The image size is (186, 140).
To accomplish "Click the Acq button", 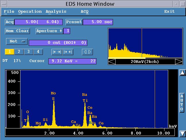I will [9, 22].
